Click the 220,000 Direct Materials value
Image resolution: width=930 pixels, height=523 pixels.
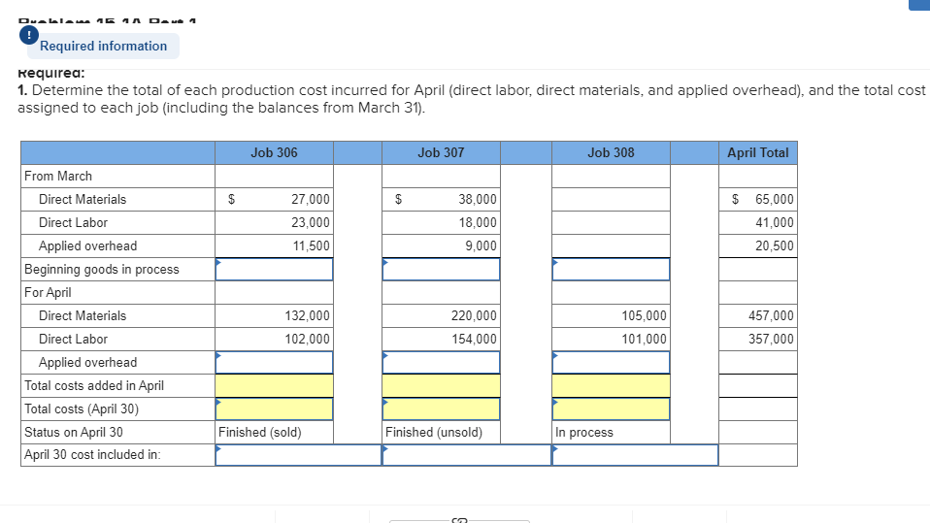click(x=474, y=315)
